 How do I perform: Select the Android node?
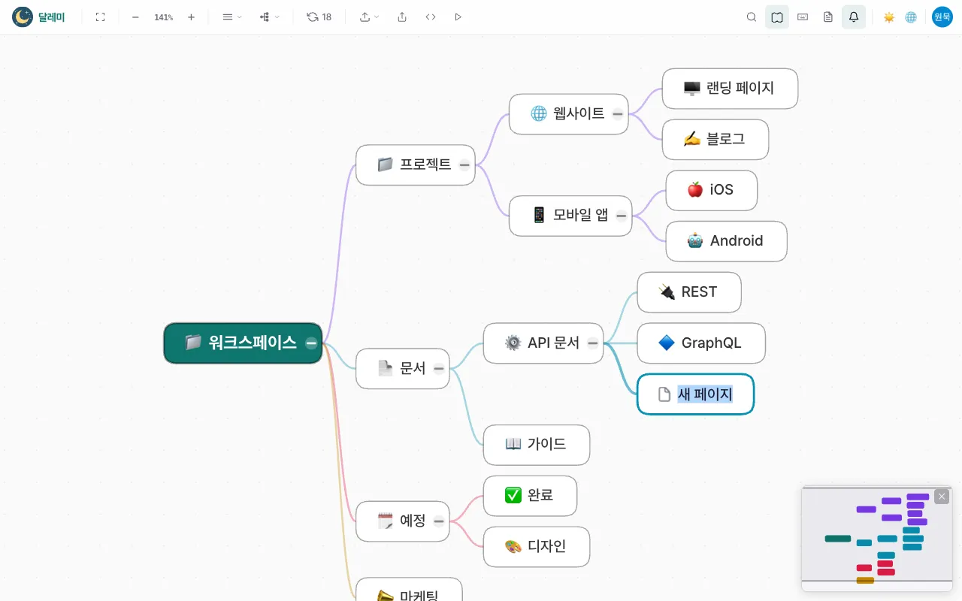(727, 241)
